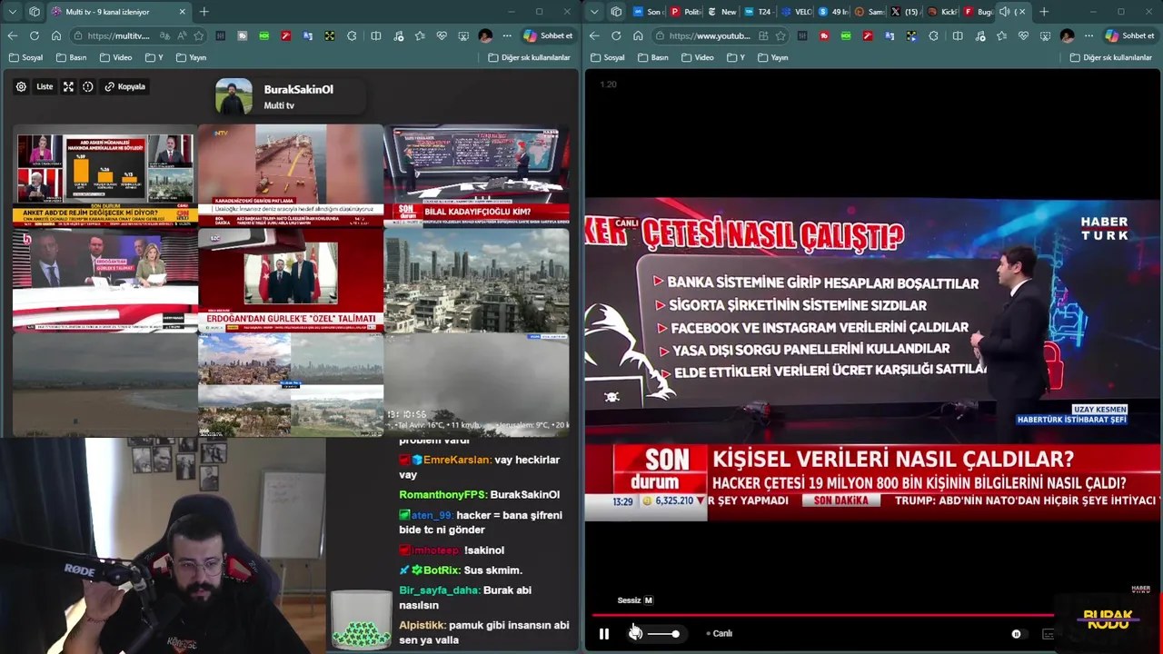The width and height of the screenshot is (1163, 654).
Task: Select the Erdoğan'dan Gürlek'e talimatı thumbnail
Action: point(291,280)
